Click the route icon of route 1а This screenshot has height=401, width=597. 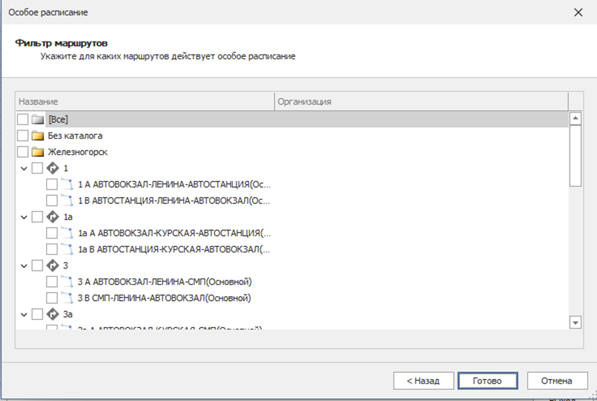coord(52,216)
